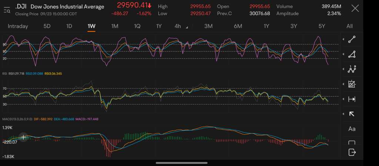Close the chart view with the X
Image resolution: width=379 pixels, height=166 pixels.
355,9
